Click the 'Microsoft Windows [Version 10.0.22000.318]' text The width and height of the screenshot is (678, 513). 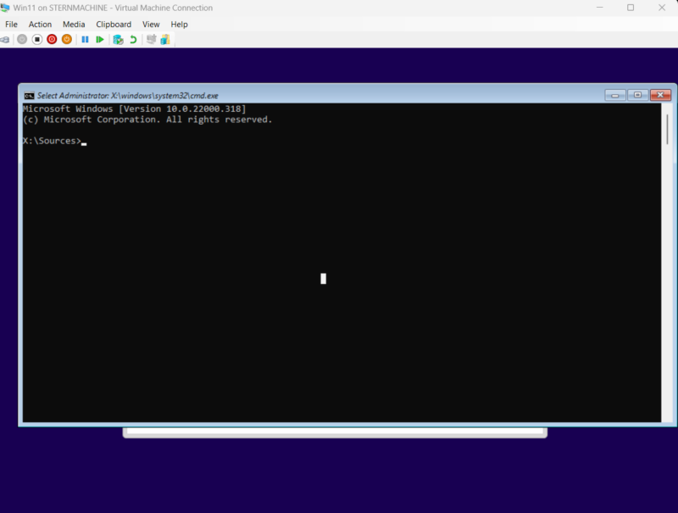click(135, 109)
